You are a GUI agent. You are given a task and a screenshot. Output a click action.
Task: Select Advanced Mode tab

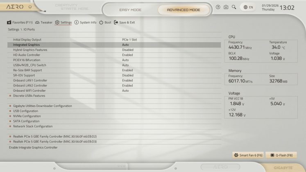(x=184, y=10)
